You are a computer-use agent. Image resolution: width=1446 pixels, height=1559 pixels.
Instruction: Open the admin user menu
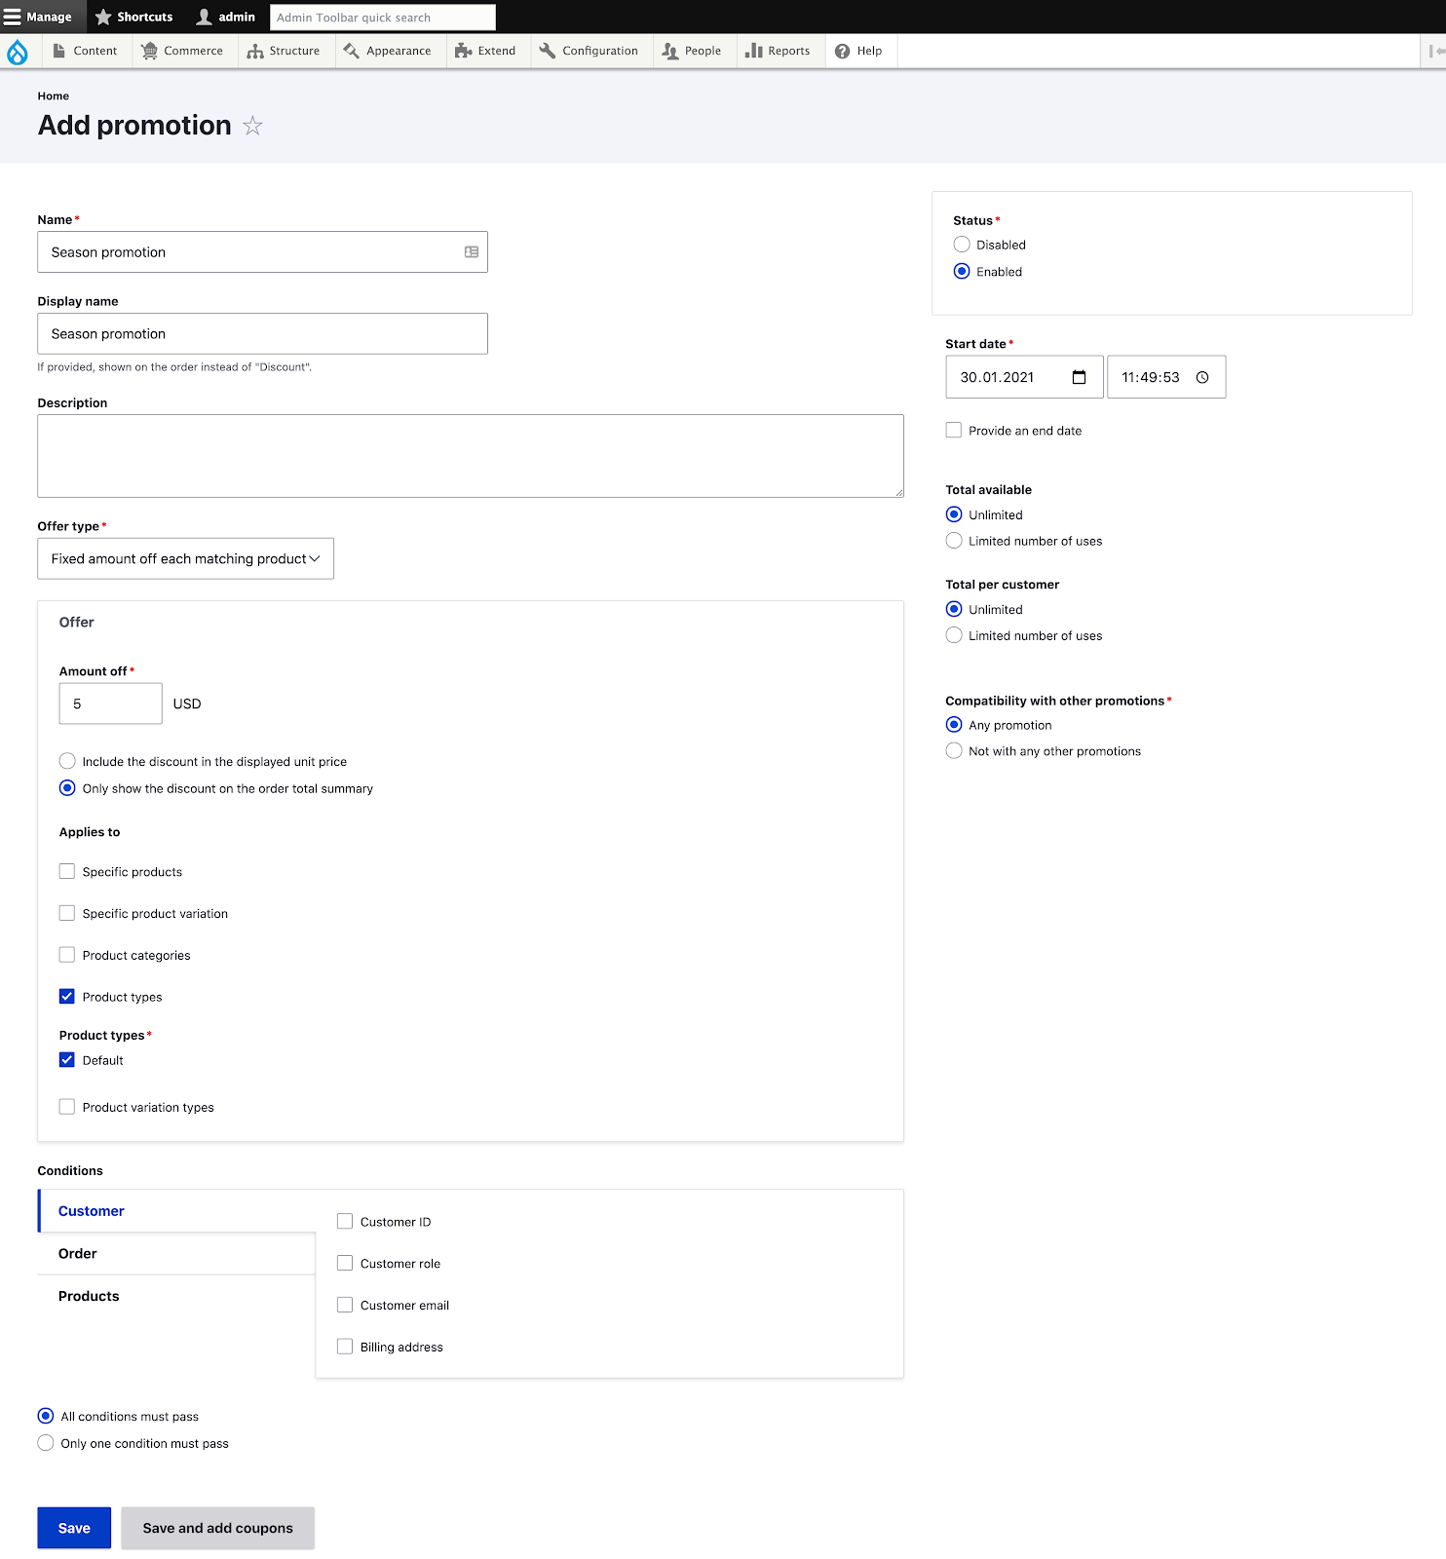tap(226, 17)
